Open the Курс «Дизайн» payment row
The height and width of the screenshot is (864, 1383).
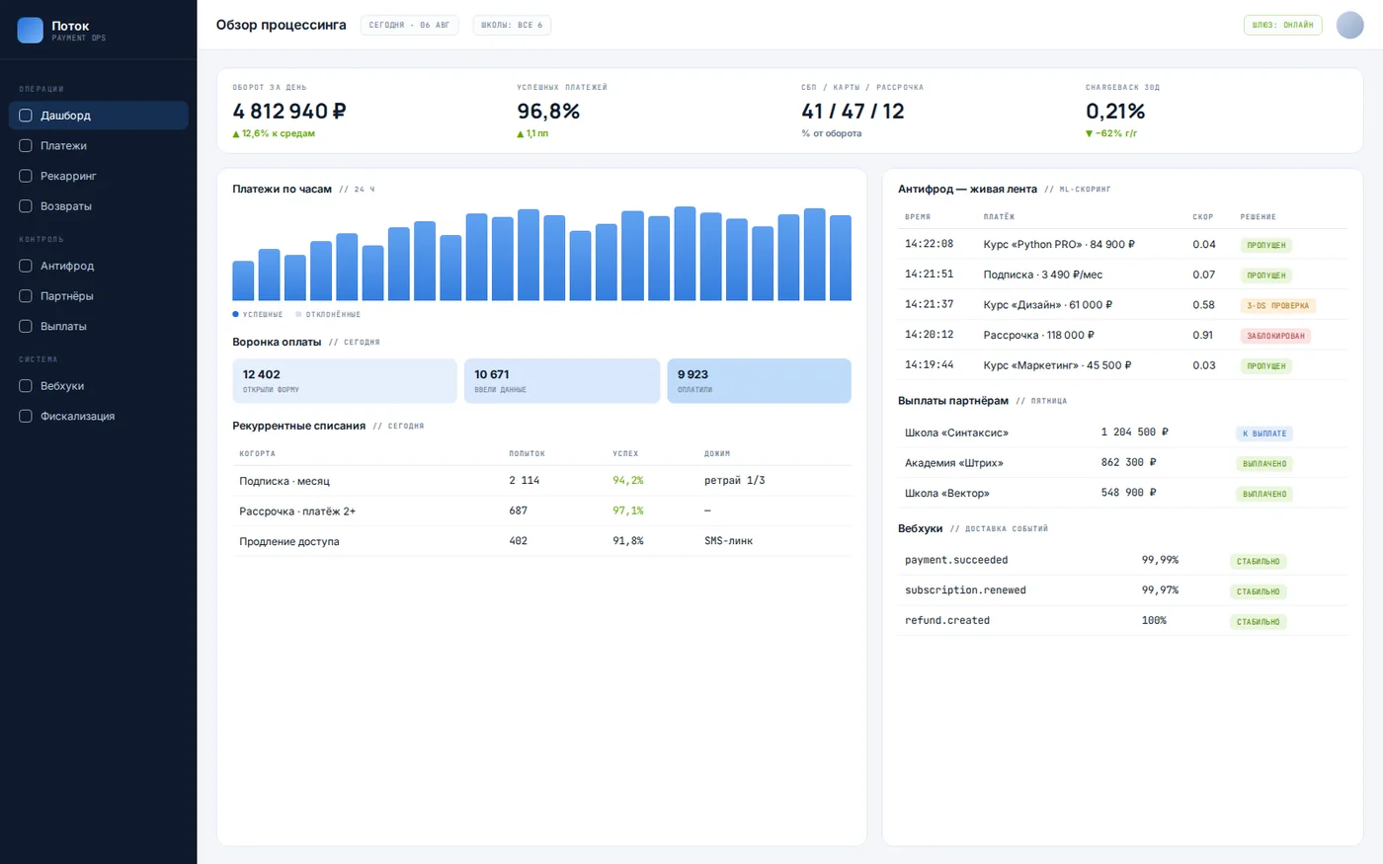pyautogui.click(x=1122, y=305)
